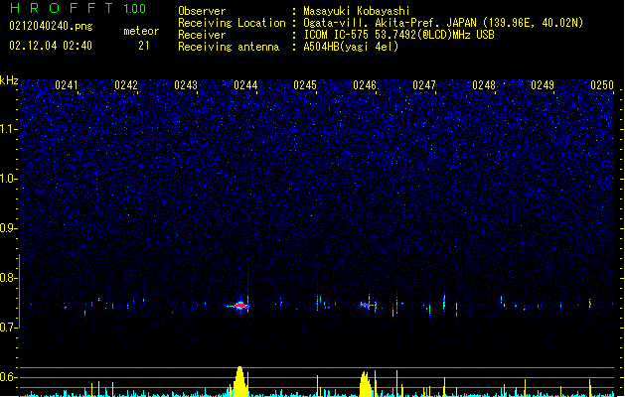This screenshot has height=397, width=625.
Task: Click the meteor count label
Action: click(x=141, y=31)
